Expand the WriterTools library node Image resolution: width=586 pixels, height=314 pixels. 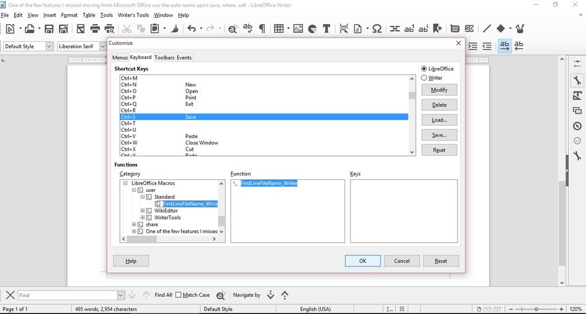point(142,217)
